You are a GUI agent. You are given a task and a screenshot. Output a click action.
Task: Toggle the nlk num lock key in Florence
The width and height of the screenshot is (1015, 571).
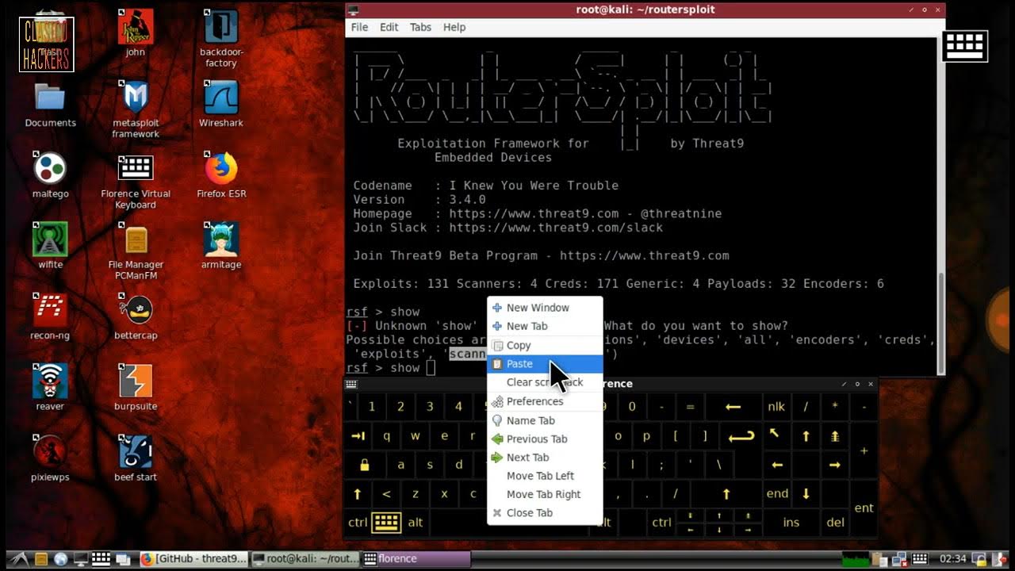(776, 407)
